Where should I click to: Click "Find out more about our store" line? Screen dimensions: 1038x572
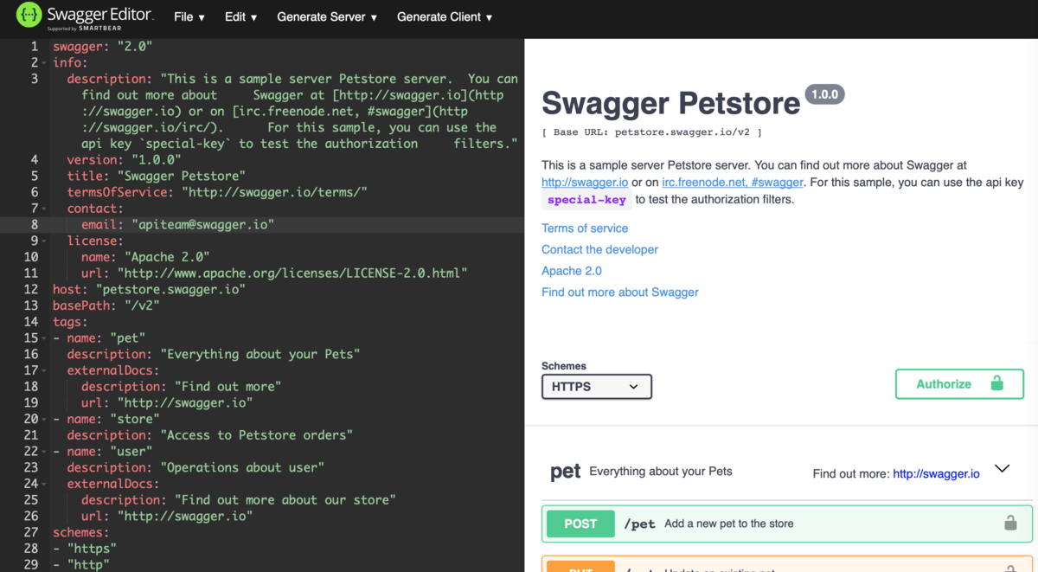239,500
